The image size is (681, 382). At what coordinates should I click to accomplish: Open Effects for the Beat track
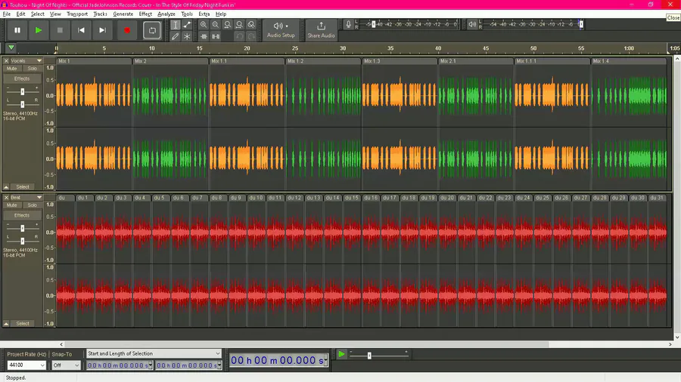[x=22, y=215]
